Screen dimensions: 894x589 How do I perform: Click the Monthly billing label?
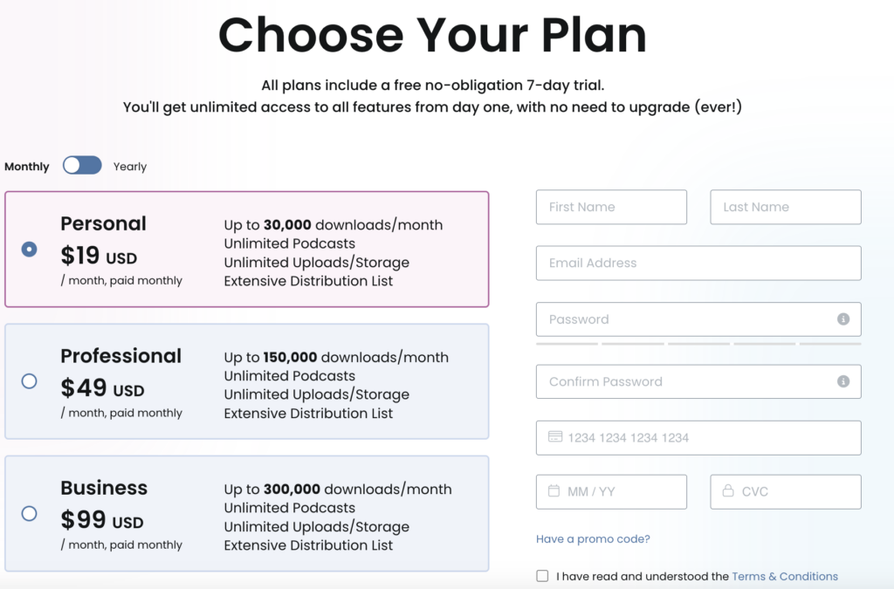coord(27,166)
